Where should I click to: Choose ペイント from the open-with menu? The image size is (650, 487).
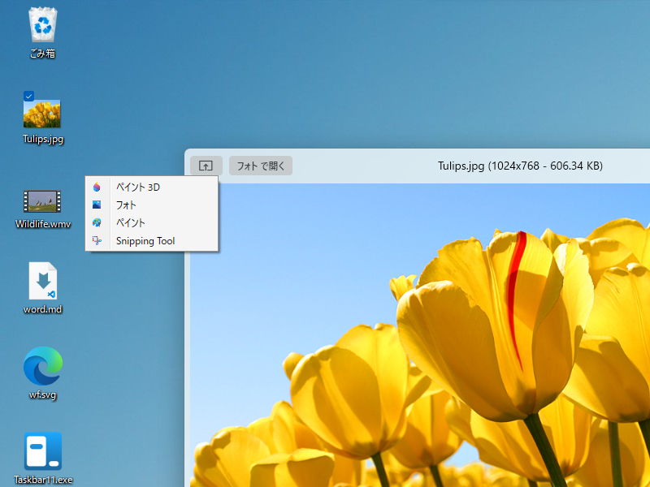152,222
